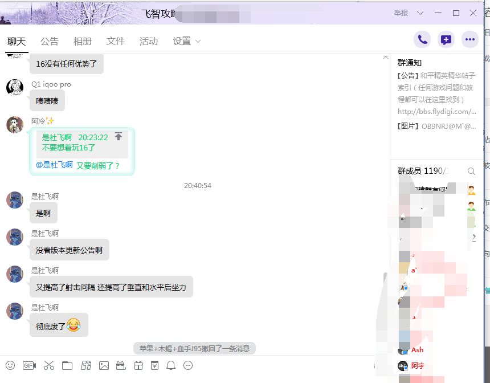Click the orange group owner badge icon
Viewport: 490px width, 383px height.
(472, 190)
